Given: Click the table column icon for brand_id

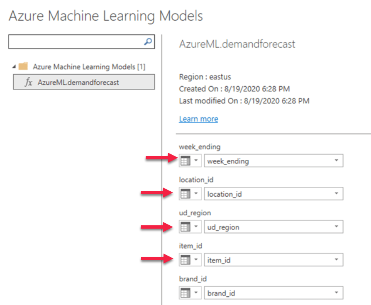Looking at the screenshot, I should point(185,293).
